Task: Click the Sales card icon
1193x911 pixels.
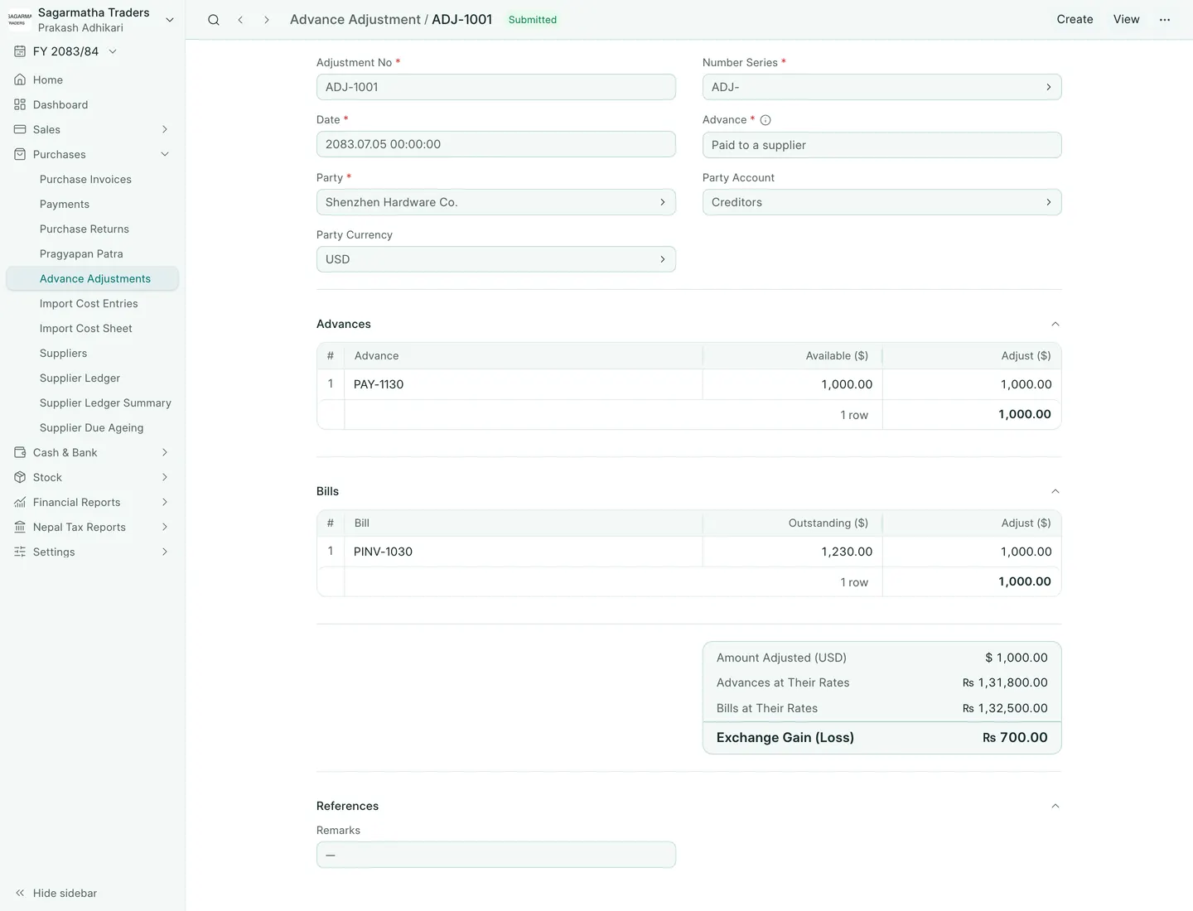Action: [x=20, y=129]
